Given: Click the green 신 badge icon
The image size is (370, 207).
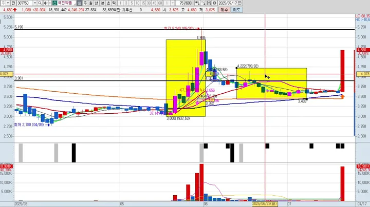Looking at the screenshot, I should (x=54, y=3).
